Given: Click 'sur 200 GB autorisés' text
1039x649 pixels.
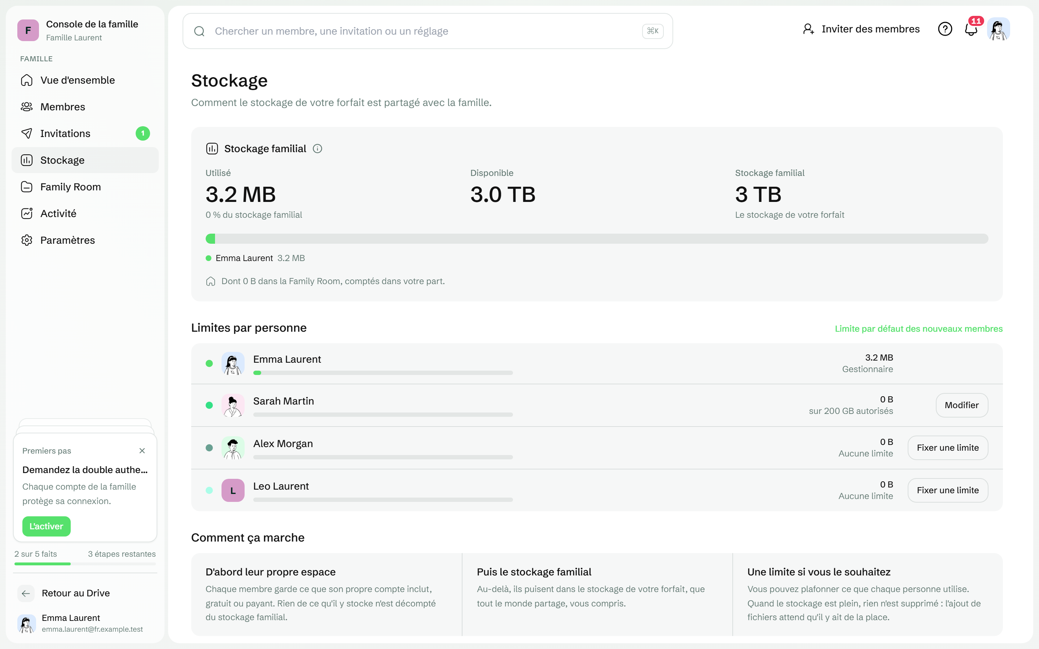Looking at the screenshot, I should 851,411.
